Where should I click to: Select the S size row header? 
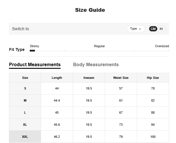25,88
